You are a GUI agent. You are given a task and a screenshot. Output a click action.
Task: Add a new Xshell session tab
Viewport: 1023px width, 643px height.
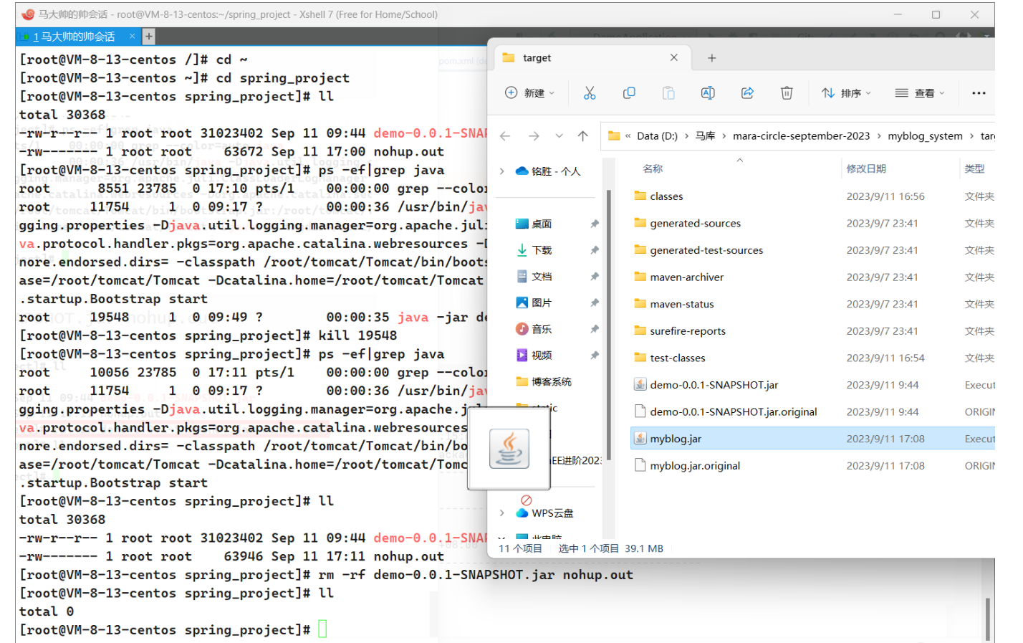click(x=149, y=37)
